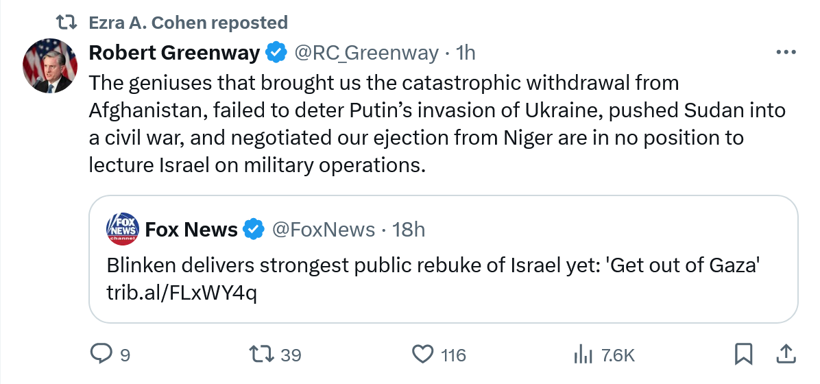Click the 1h post timestamp
Image resolution: width=820 pixels, height=384 pixels.
pyautogui.click(x=466, y=52)
